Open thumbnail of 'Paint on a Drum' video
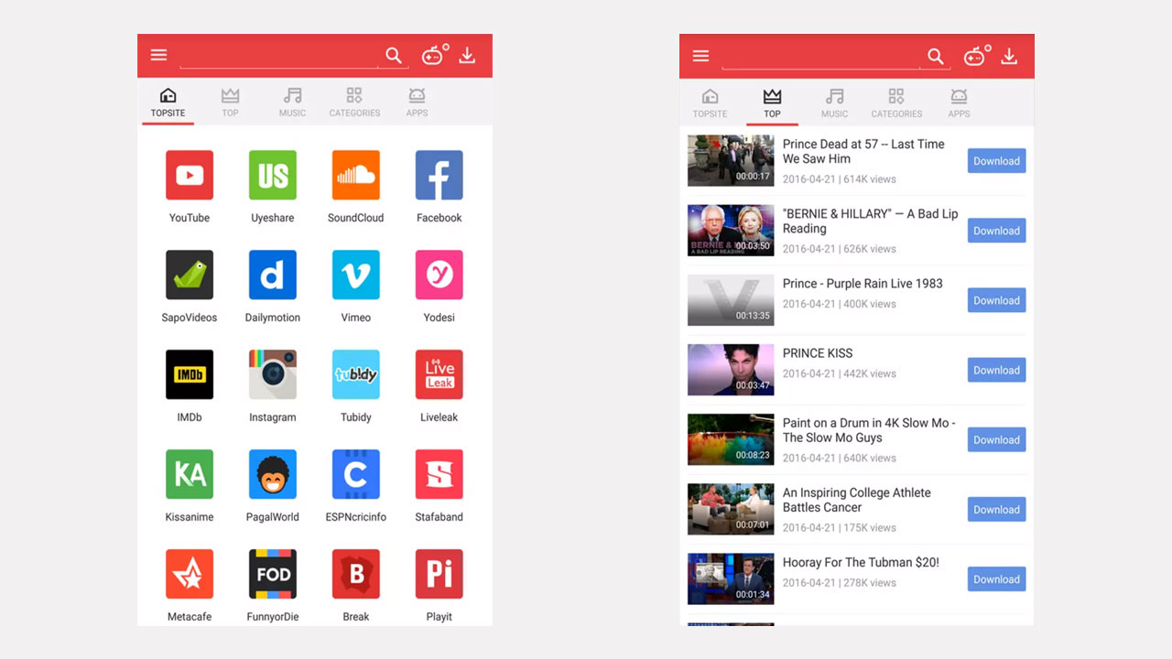 tap(731, 439)
